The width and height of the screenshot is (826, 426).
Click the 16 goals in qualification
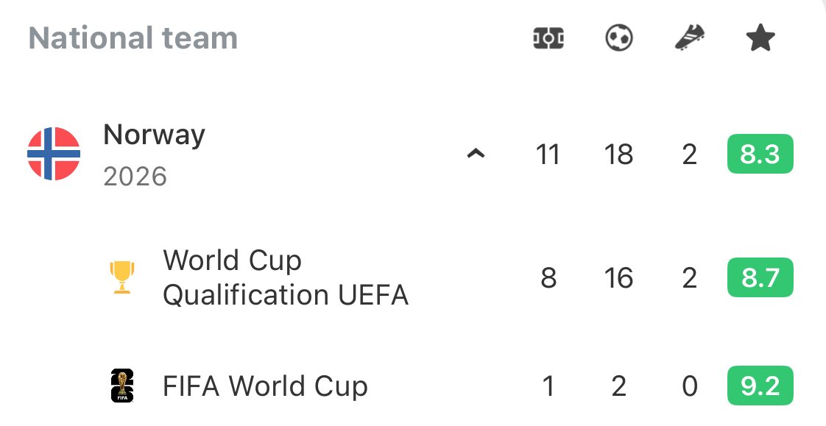pos(619,277)
